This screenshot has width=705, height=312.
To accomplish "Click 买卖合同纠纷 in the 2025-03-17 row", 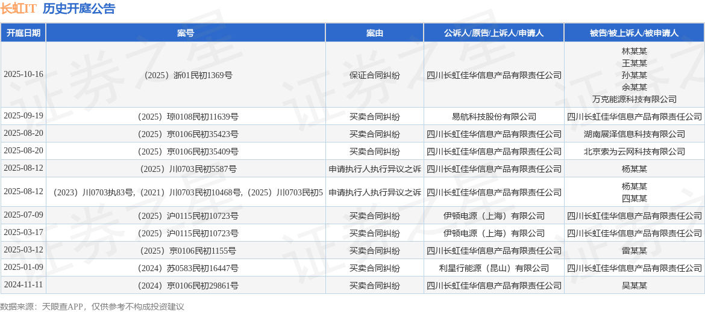I will click(375, 234).
